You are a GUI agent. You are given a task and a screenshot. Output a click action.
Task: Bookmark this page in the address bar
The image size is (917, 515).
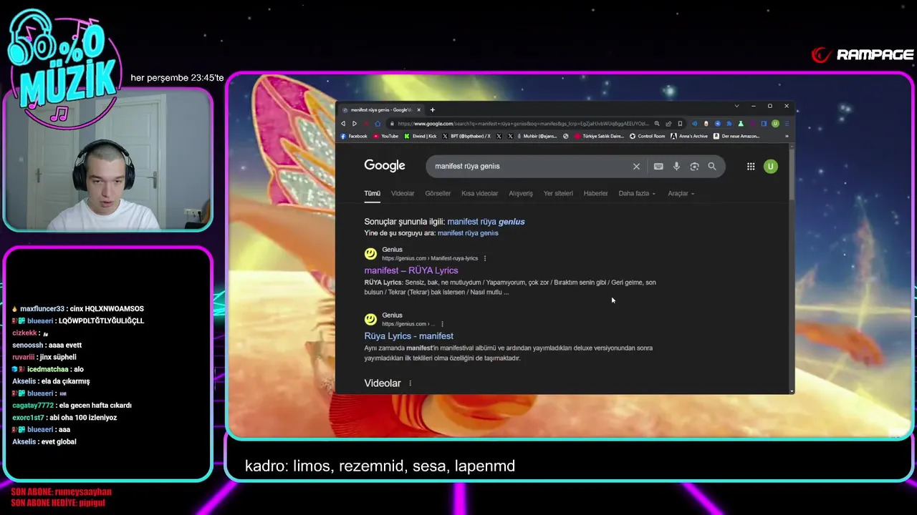680,124
